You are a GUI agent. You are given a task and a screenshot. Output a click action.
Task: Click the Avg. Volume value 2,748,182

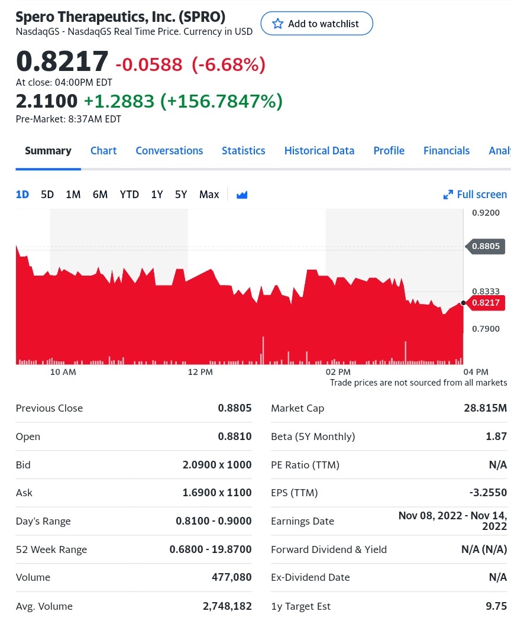[227, 606]
